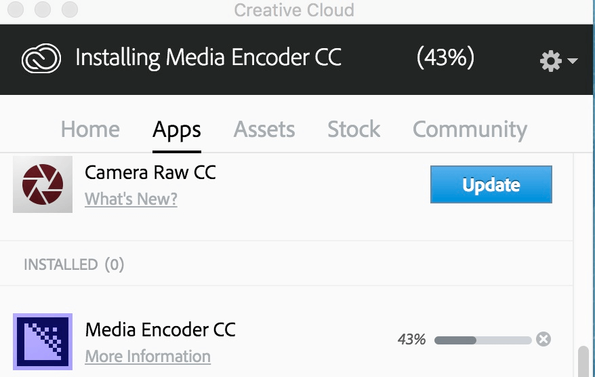Image resolution: width=595 pixels, height=377 pixels.
Task: Click the Media Encoder CC title
Action: click(160, 330)
